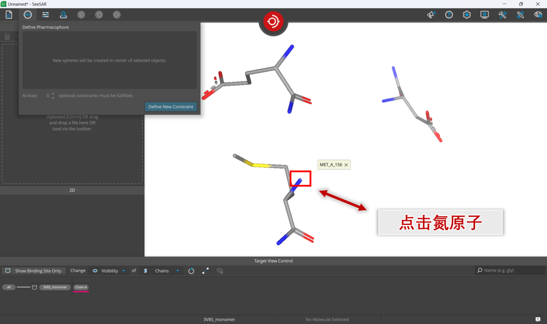Click the calculator icon in left panel
This screenshot has height=324, width=547.
(x=7, y=36)
